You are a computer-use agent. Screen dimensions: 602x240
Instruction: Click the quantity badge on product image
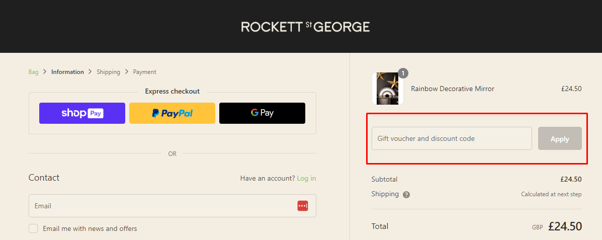403,73
